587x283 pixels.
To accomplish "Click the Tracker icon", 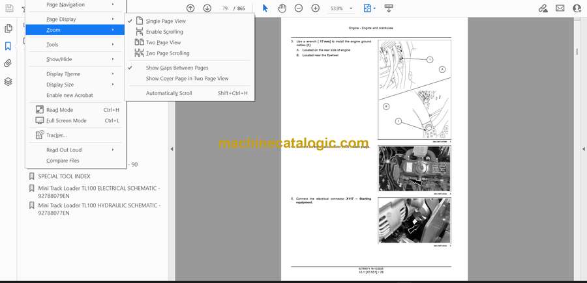I will pyautogui.click(x=40, y=135).
